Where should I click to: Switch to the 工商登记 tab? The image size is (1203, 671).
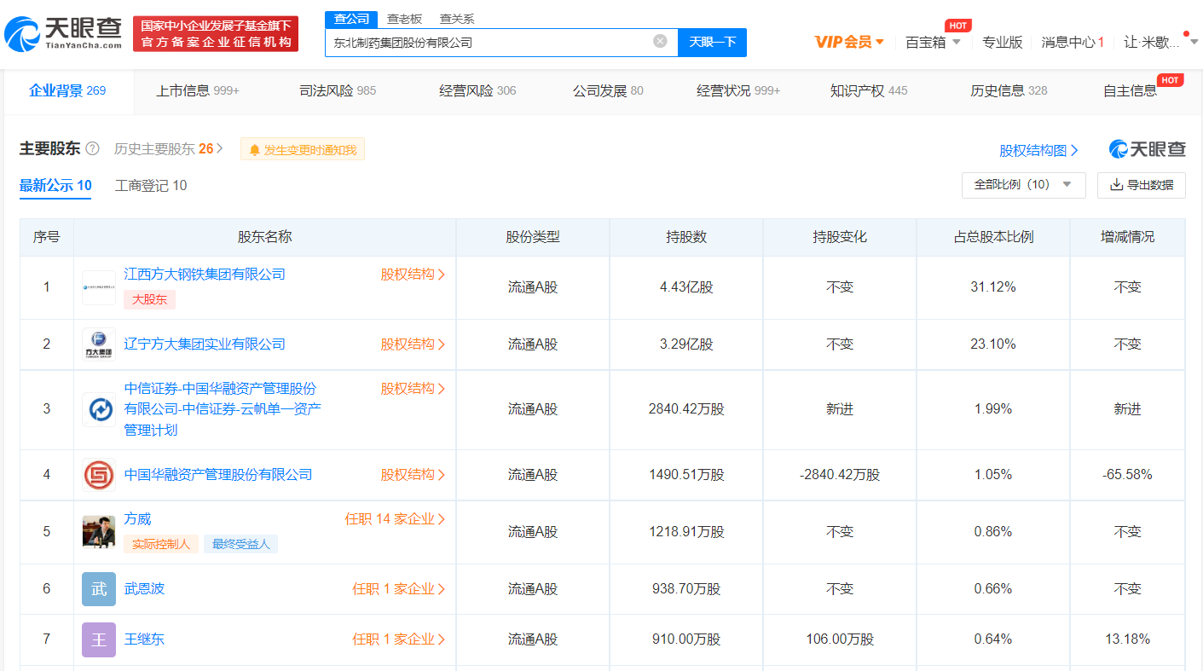pos(151,185)
